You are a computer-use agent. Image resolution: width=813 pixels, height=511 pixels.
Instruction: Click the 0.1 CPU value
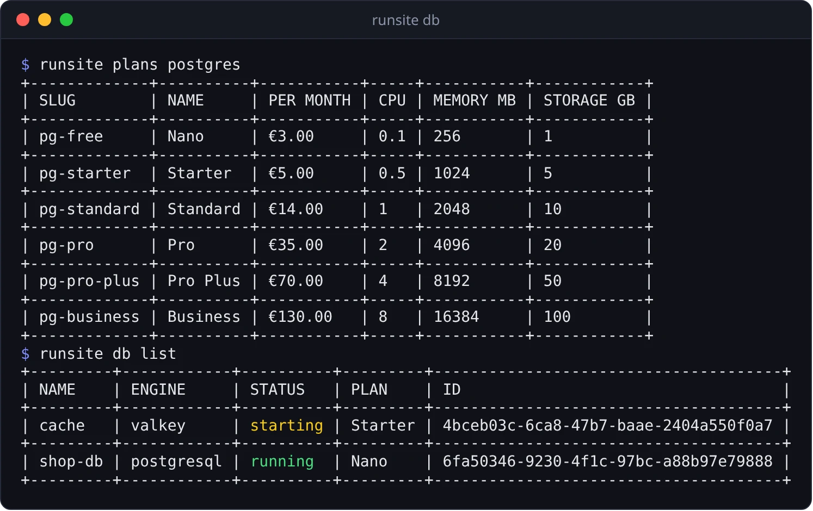[392, 136]
